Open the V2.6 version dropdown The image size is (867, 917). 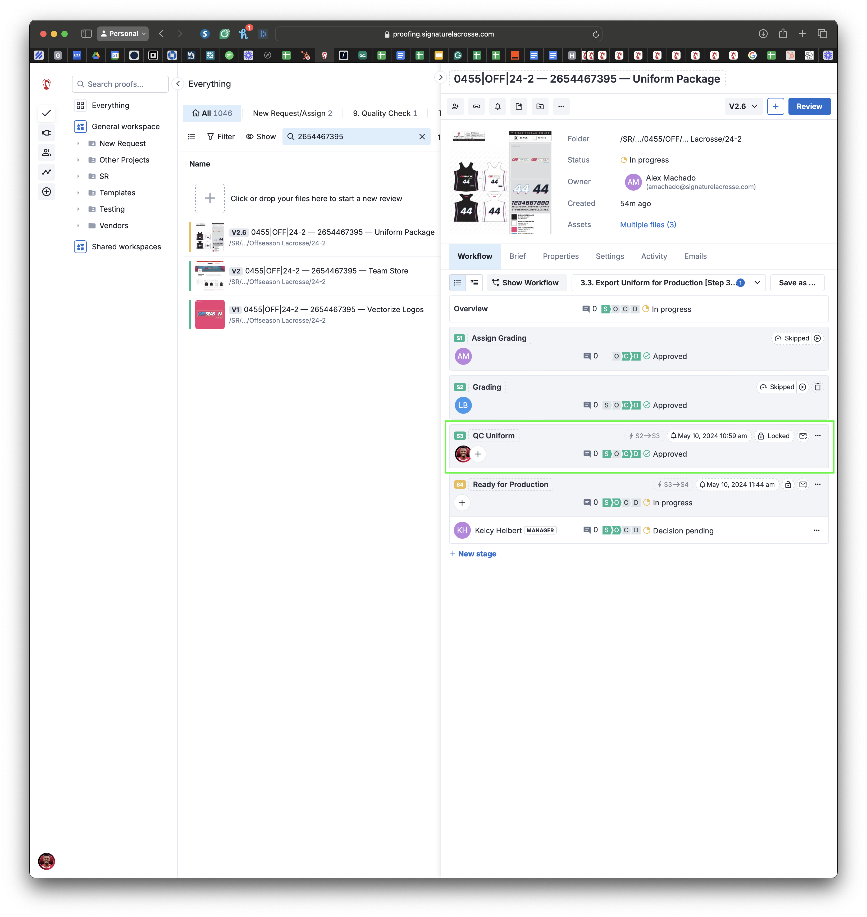743,106
